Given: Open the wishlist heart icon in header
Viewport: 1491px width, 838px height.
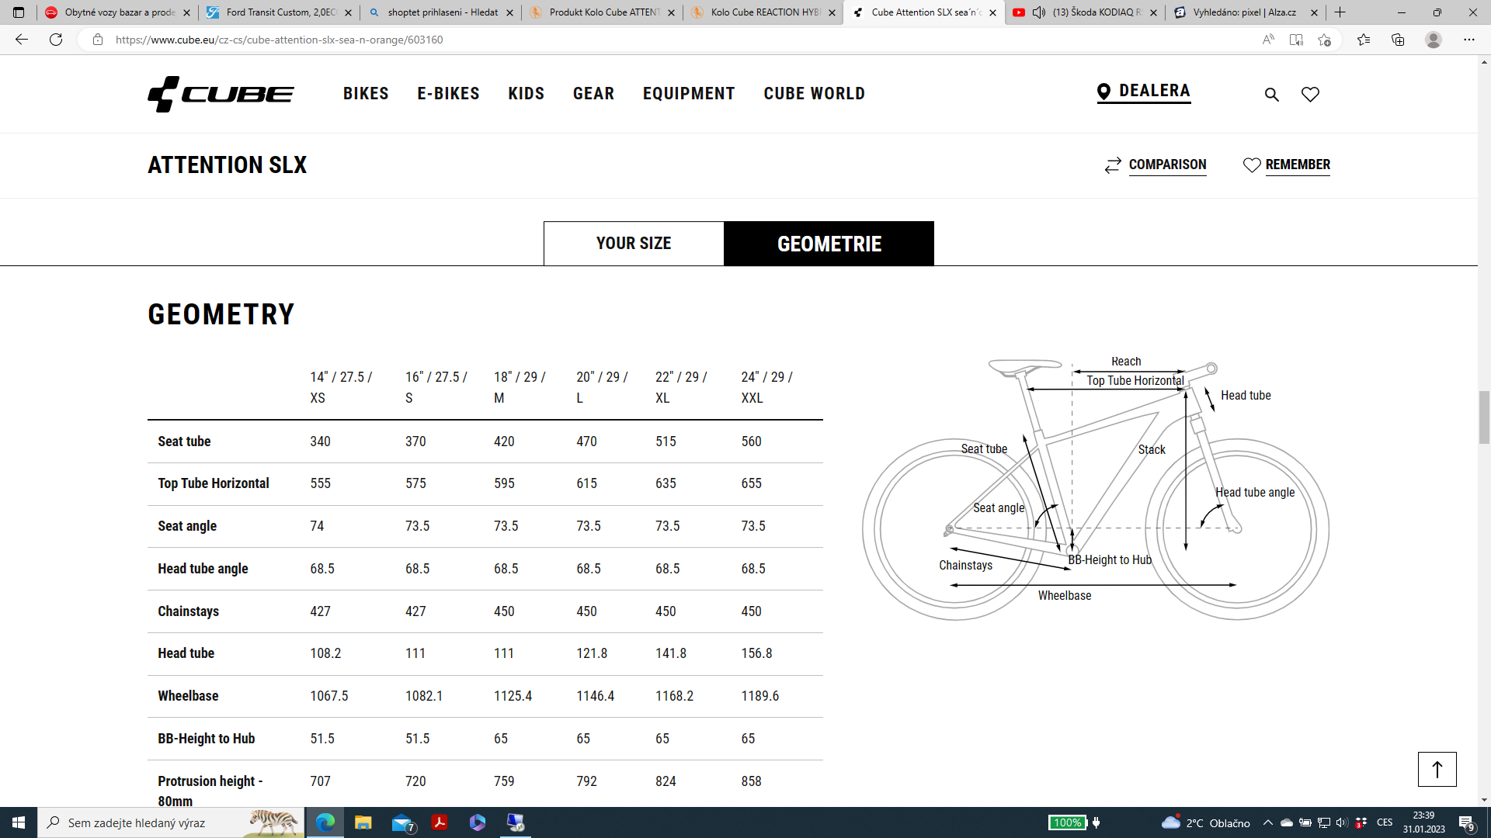Looking at the screenshot, I should tap(1310, 95).
